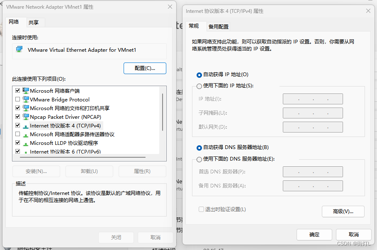Check the VMware Bridge Protocol checkbox

[x=17, y=99]
